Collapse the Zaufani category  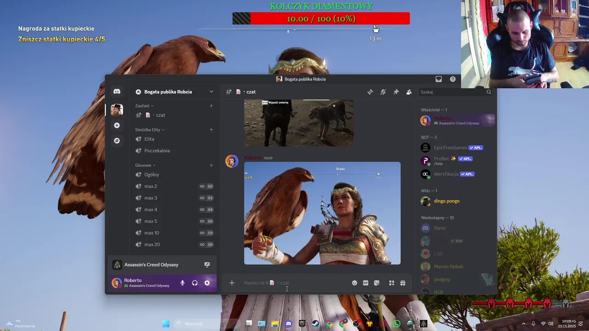coord(144,106)
